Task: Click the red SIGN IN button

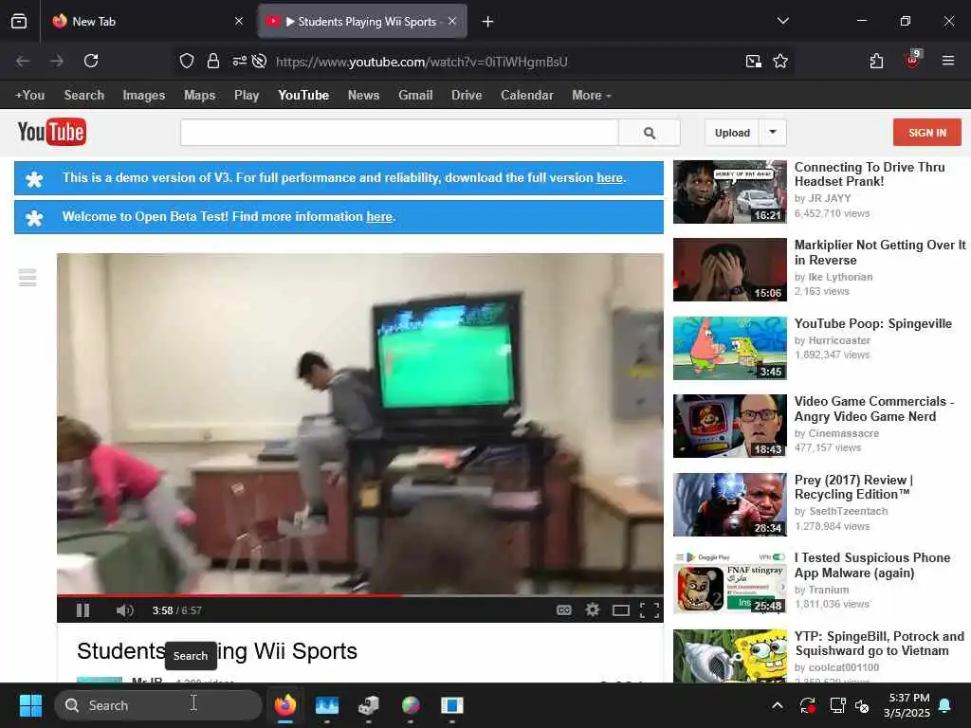Action: (x=927, y=133)
